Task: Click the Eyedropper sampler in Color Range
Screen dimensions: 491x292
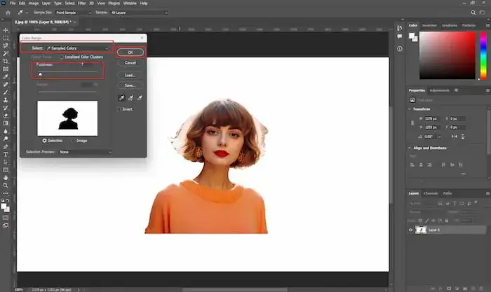Action: click(121, 98)
